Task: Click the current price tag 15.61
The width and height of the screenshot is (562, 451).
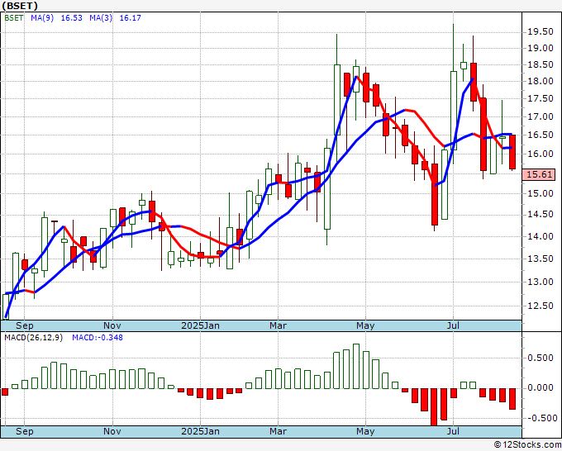Action: 539,174
